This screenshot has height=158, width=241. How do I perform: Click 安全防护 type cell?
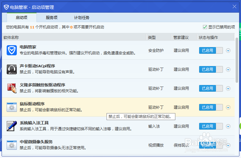click(x=156, y=51)
